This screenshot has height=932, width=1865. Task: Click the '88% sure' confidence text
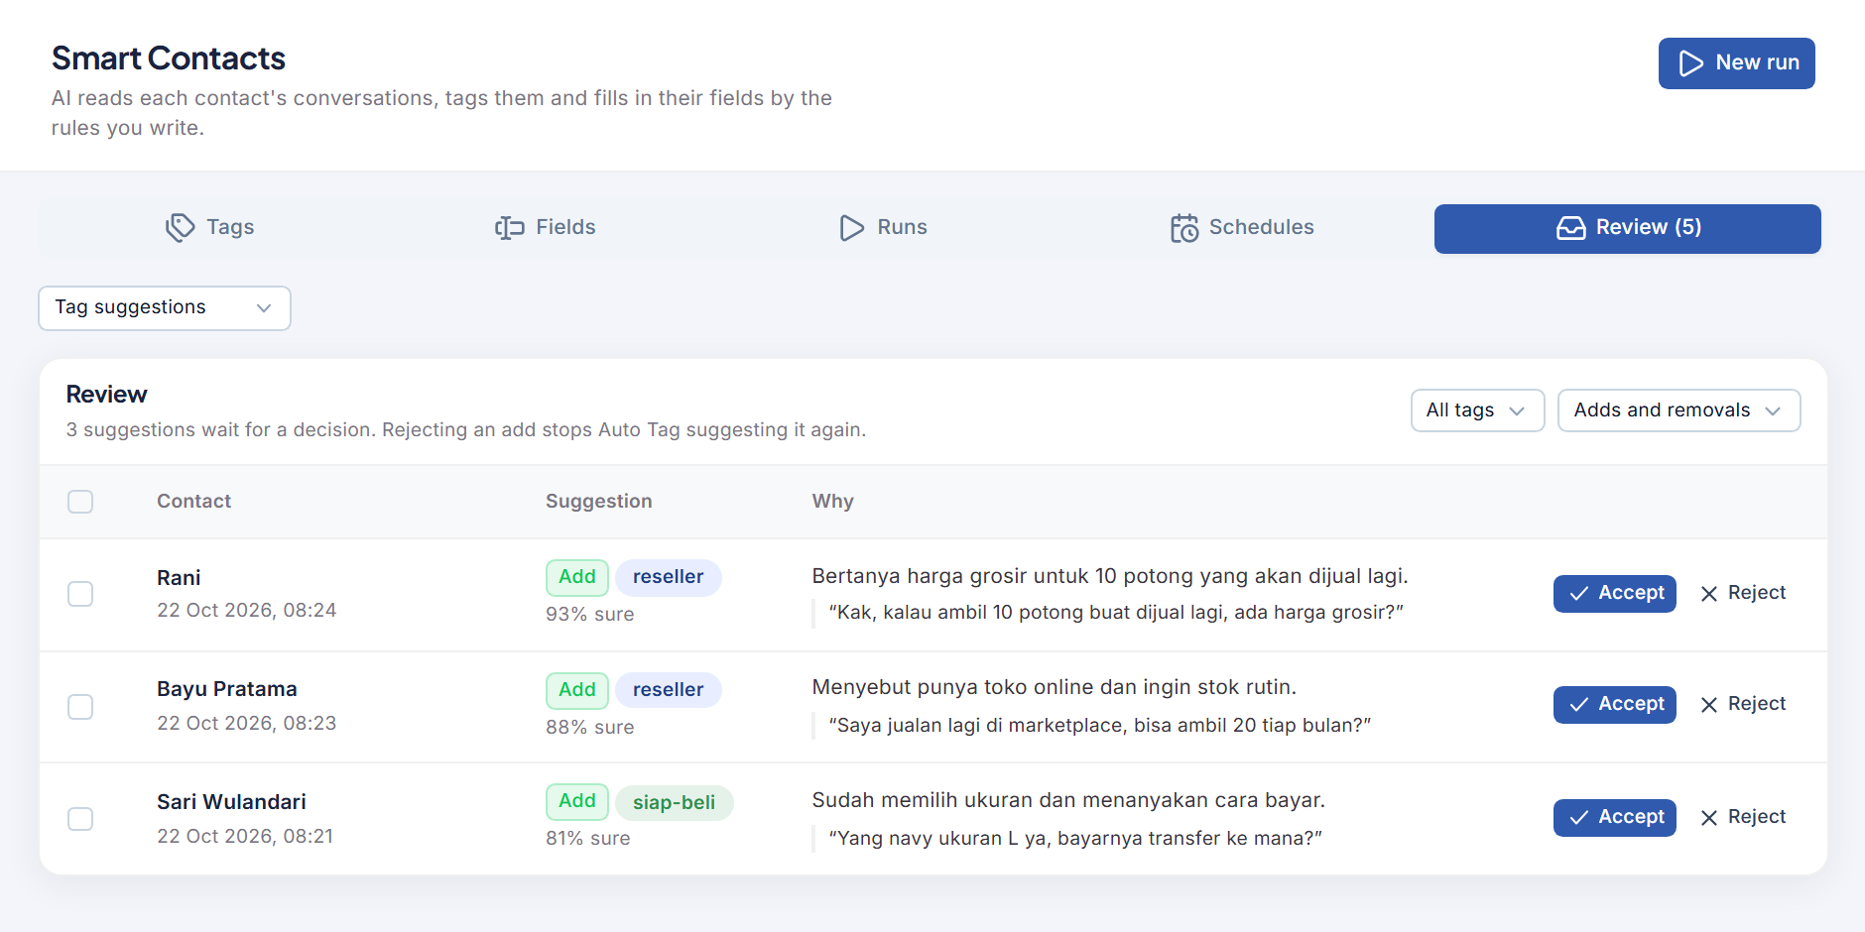coord(589,728)
